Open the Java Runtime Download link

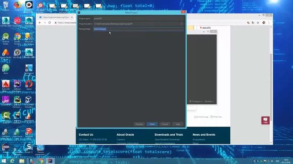(167, 139)
